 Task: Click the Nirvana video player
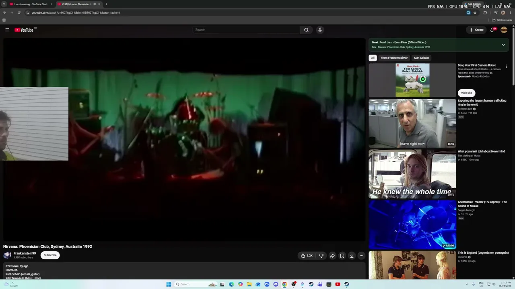184,140
